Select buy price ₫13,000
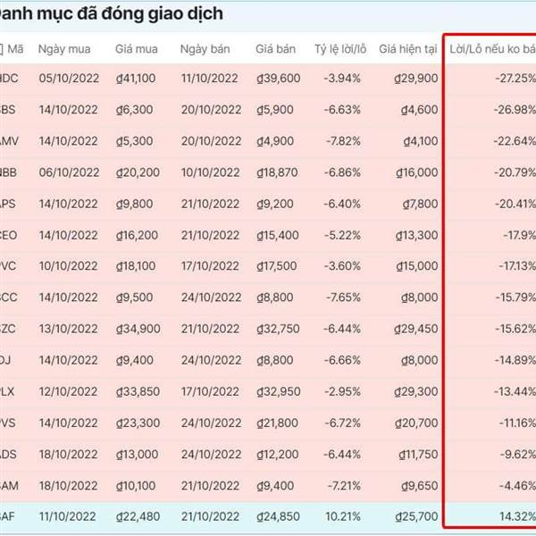The height and width of the screenshot is (536, 536). 137,455
